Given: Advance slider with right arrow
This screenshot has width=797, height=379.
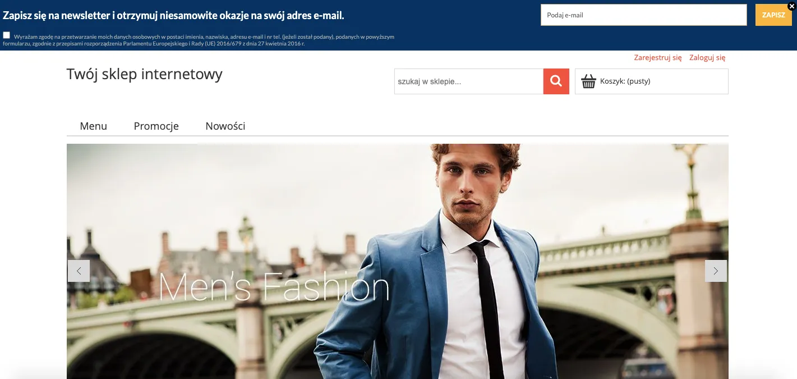Looking at the screenshot, I should [716, 271].
